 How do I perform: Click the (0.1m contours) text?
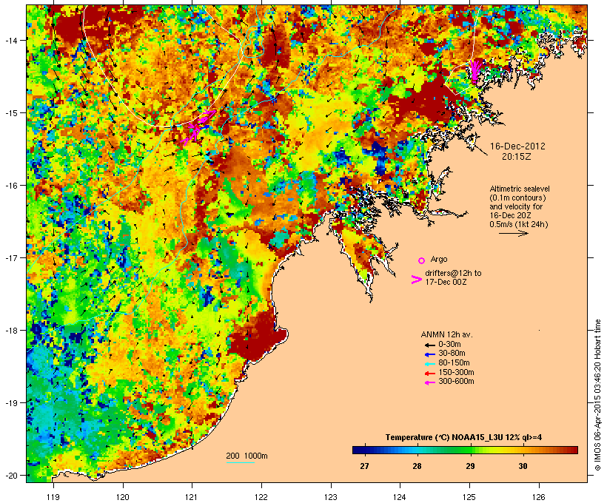point(517,198)
